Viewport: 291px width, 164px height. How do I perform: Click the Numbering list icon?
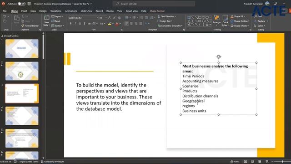(134, 18)
